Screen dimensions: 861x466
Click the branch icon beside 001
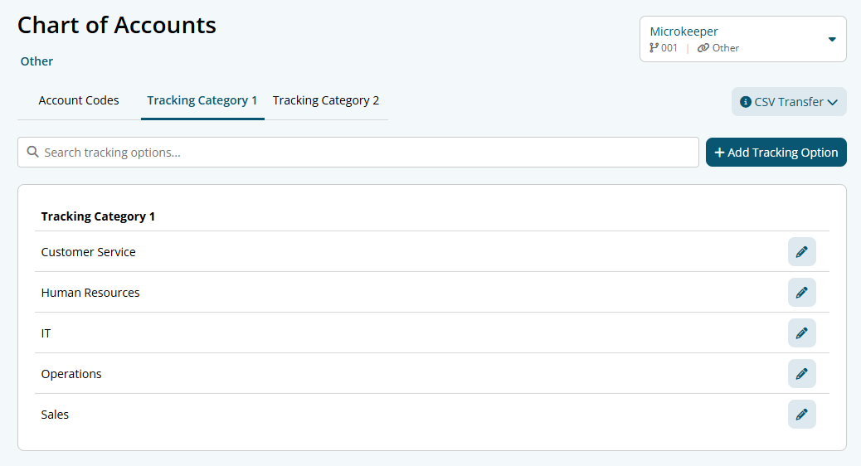click(654, 48)
